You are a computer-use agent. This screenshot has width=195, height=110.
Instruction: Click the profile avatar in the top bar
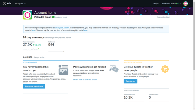186,4
